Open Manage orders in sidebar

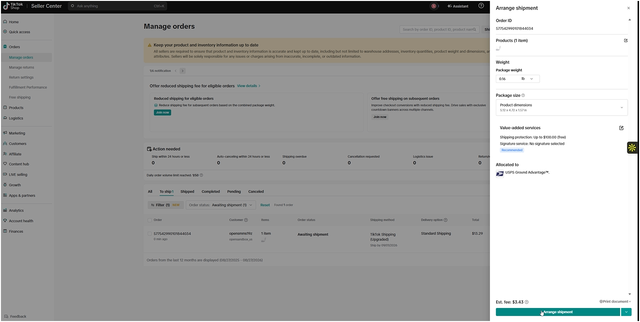coord(21,57)
